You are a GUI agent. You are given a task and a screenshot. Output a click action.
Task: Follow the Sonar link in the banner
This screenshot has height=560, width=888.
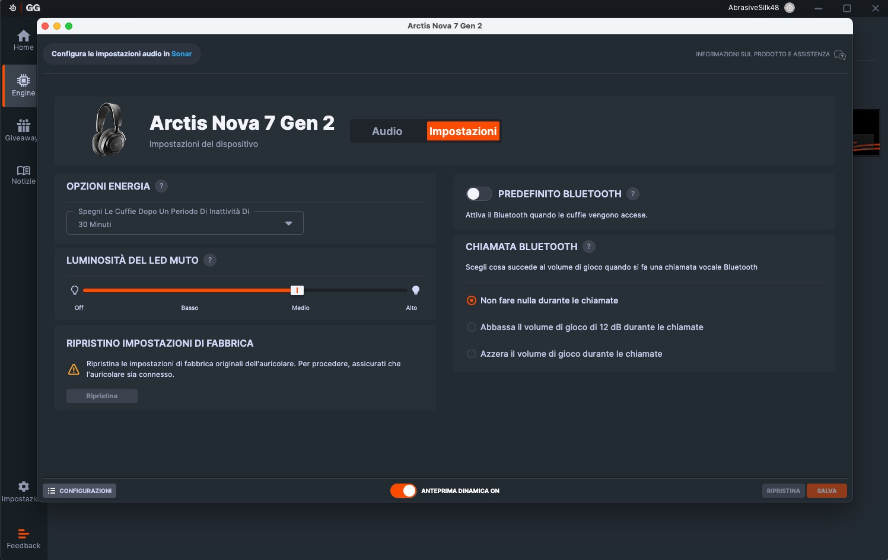click(x=182, y=54)
